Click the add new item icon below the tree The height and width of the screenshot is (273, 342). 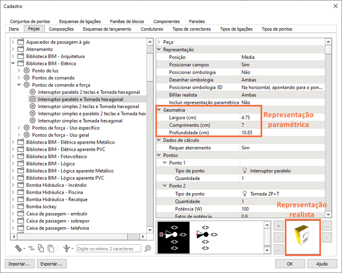[19, 249]
